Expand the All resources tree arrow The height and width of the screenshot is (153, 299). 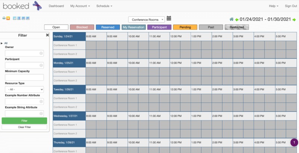pyautogui.click(x=2, y=43)
